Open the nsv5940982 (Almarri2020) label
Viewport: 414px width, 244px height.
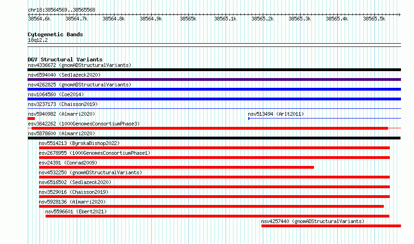coord(61,114)
